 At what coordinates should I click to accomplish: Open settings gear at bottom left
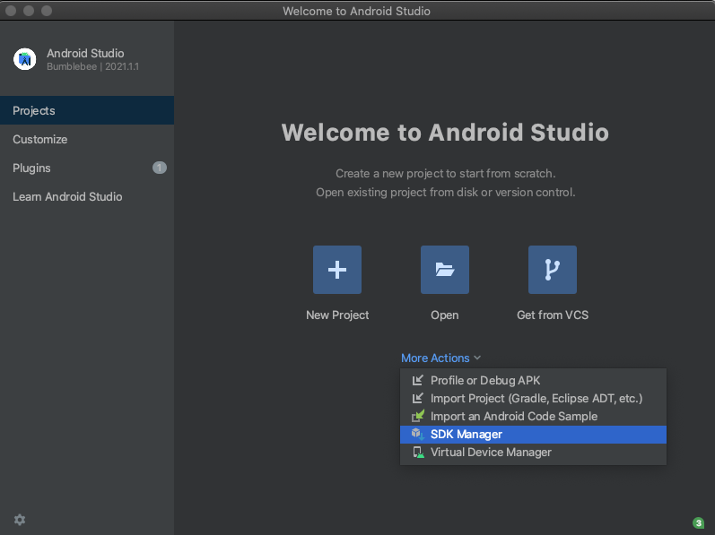click(x=20, y=520)
